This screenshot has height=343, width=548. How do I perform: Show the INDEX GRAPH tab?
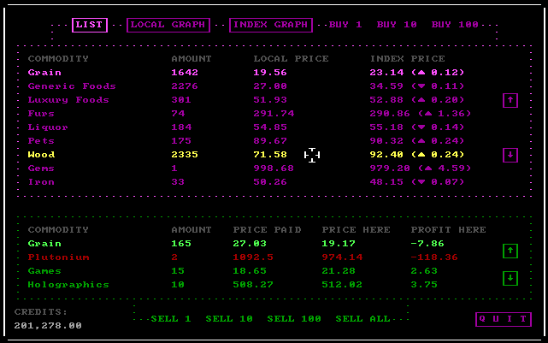[270, 25]
